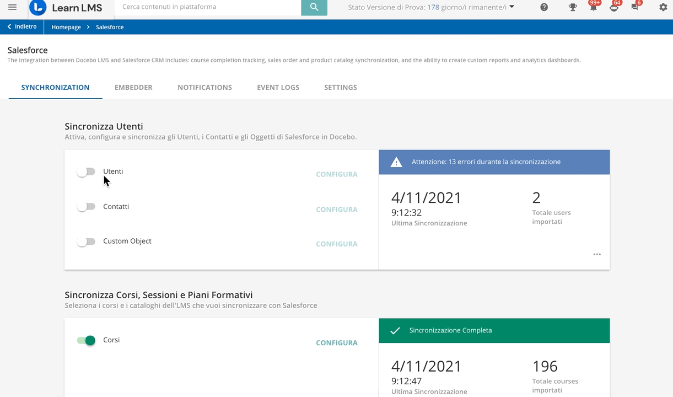Click Configura for Corsi
The height and width of the screenshot is (397, 673).
[x=337, y=343]
